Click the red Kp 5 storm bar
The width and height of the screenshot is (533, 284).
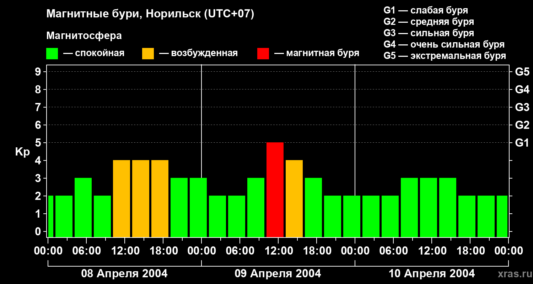point(275,190)
